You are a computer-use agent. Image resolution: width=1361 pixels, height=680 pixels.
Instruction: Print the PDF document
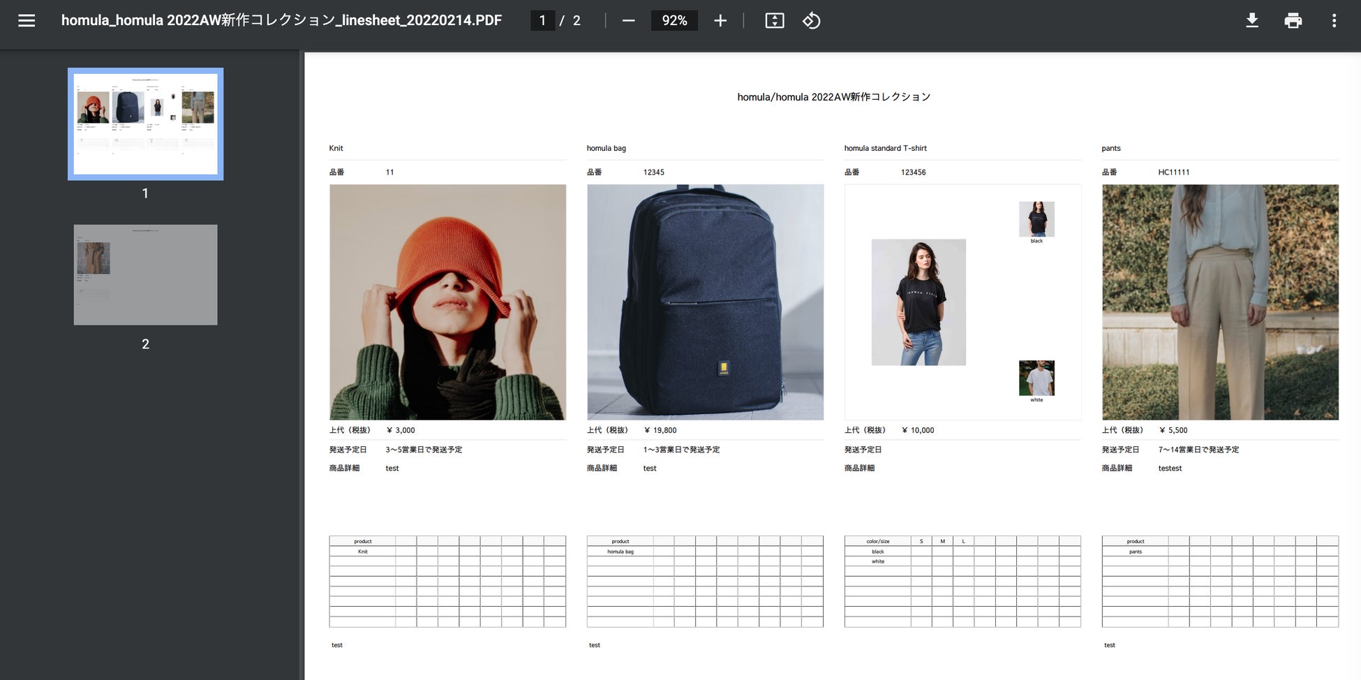pos(1293,20)
